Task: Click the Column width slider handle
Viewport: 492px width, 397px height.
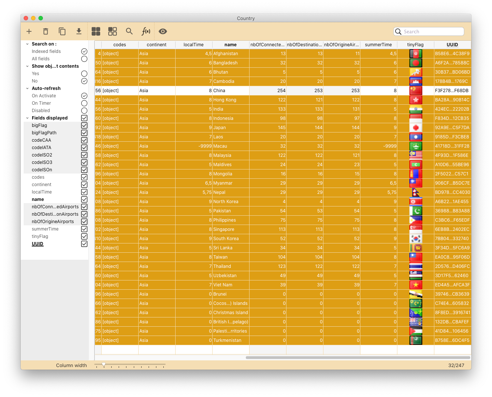Action: coord(104,364)
